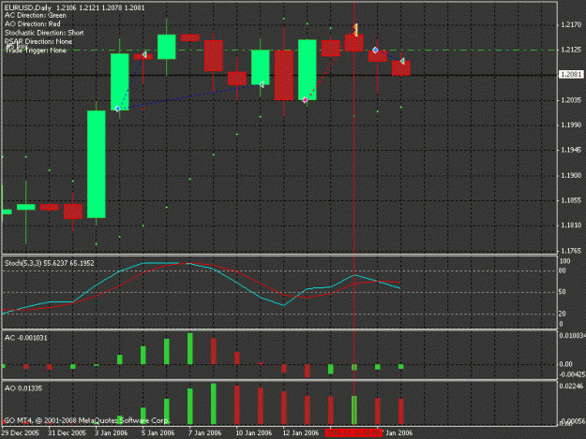The height and width of the screenshot is (439, 586).
Task: Click the red crosshair date label on time axis
Action: (x=353, y=432)
